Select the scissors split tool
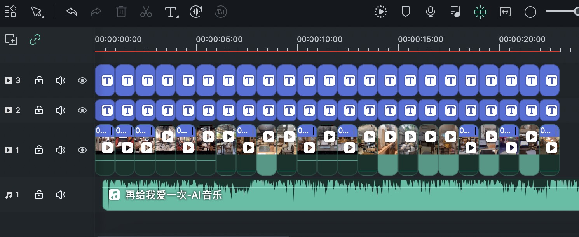The image size is (579, 237). (146, 12)
